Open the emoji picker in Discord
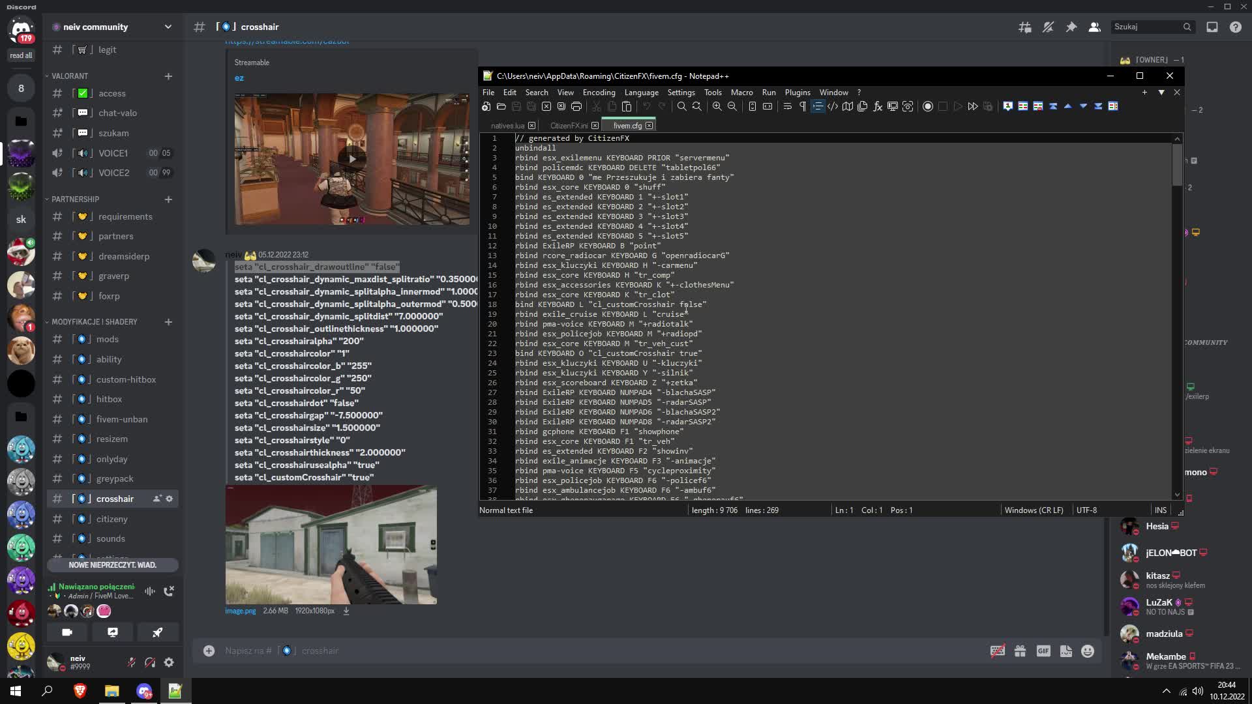Viewport: 1252px width, 704px height. click(x=1086, y=651)
